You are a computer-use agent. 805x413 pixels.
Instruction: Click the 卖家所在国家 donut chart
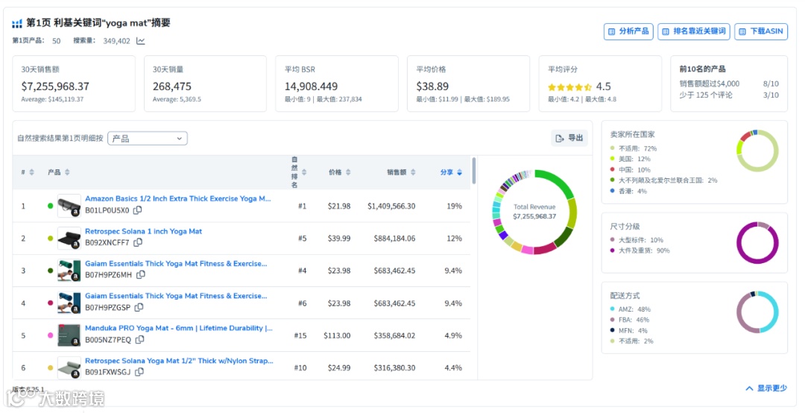click(x=757, y=151)
